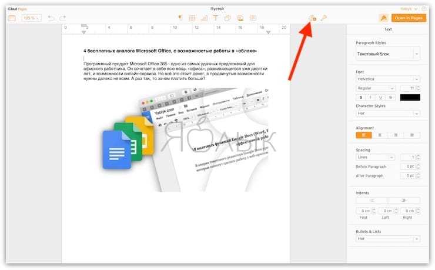
Task: Align text right
Action: [396, 135]
